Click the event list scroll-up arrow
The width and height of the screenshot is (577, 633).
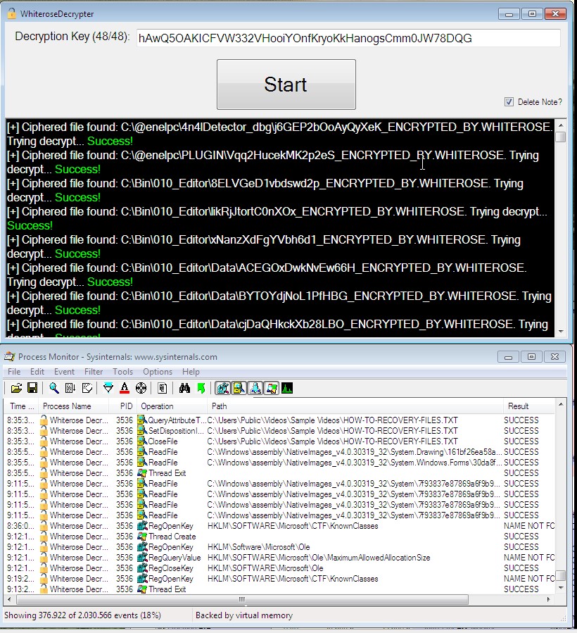pos(560,404)
